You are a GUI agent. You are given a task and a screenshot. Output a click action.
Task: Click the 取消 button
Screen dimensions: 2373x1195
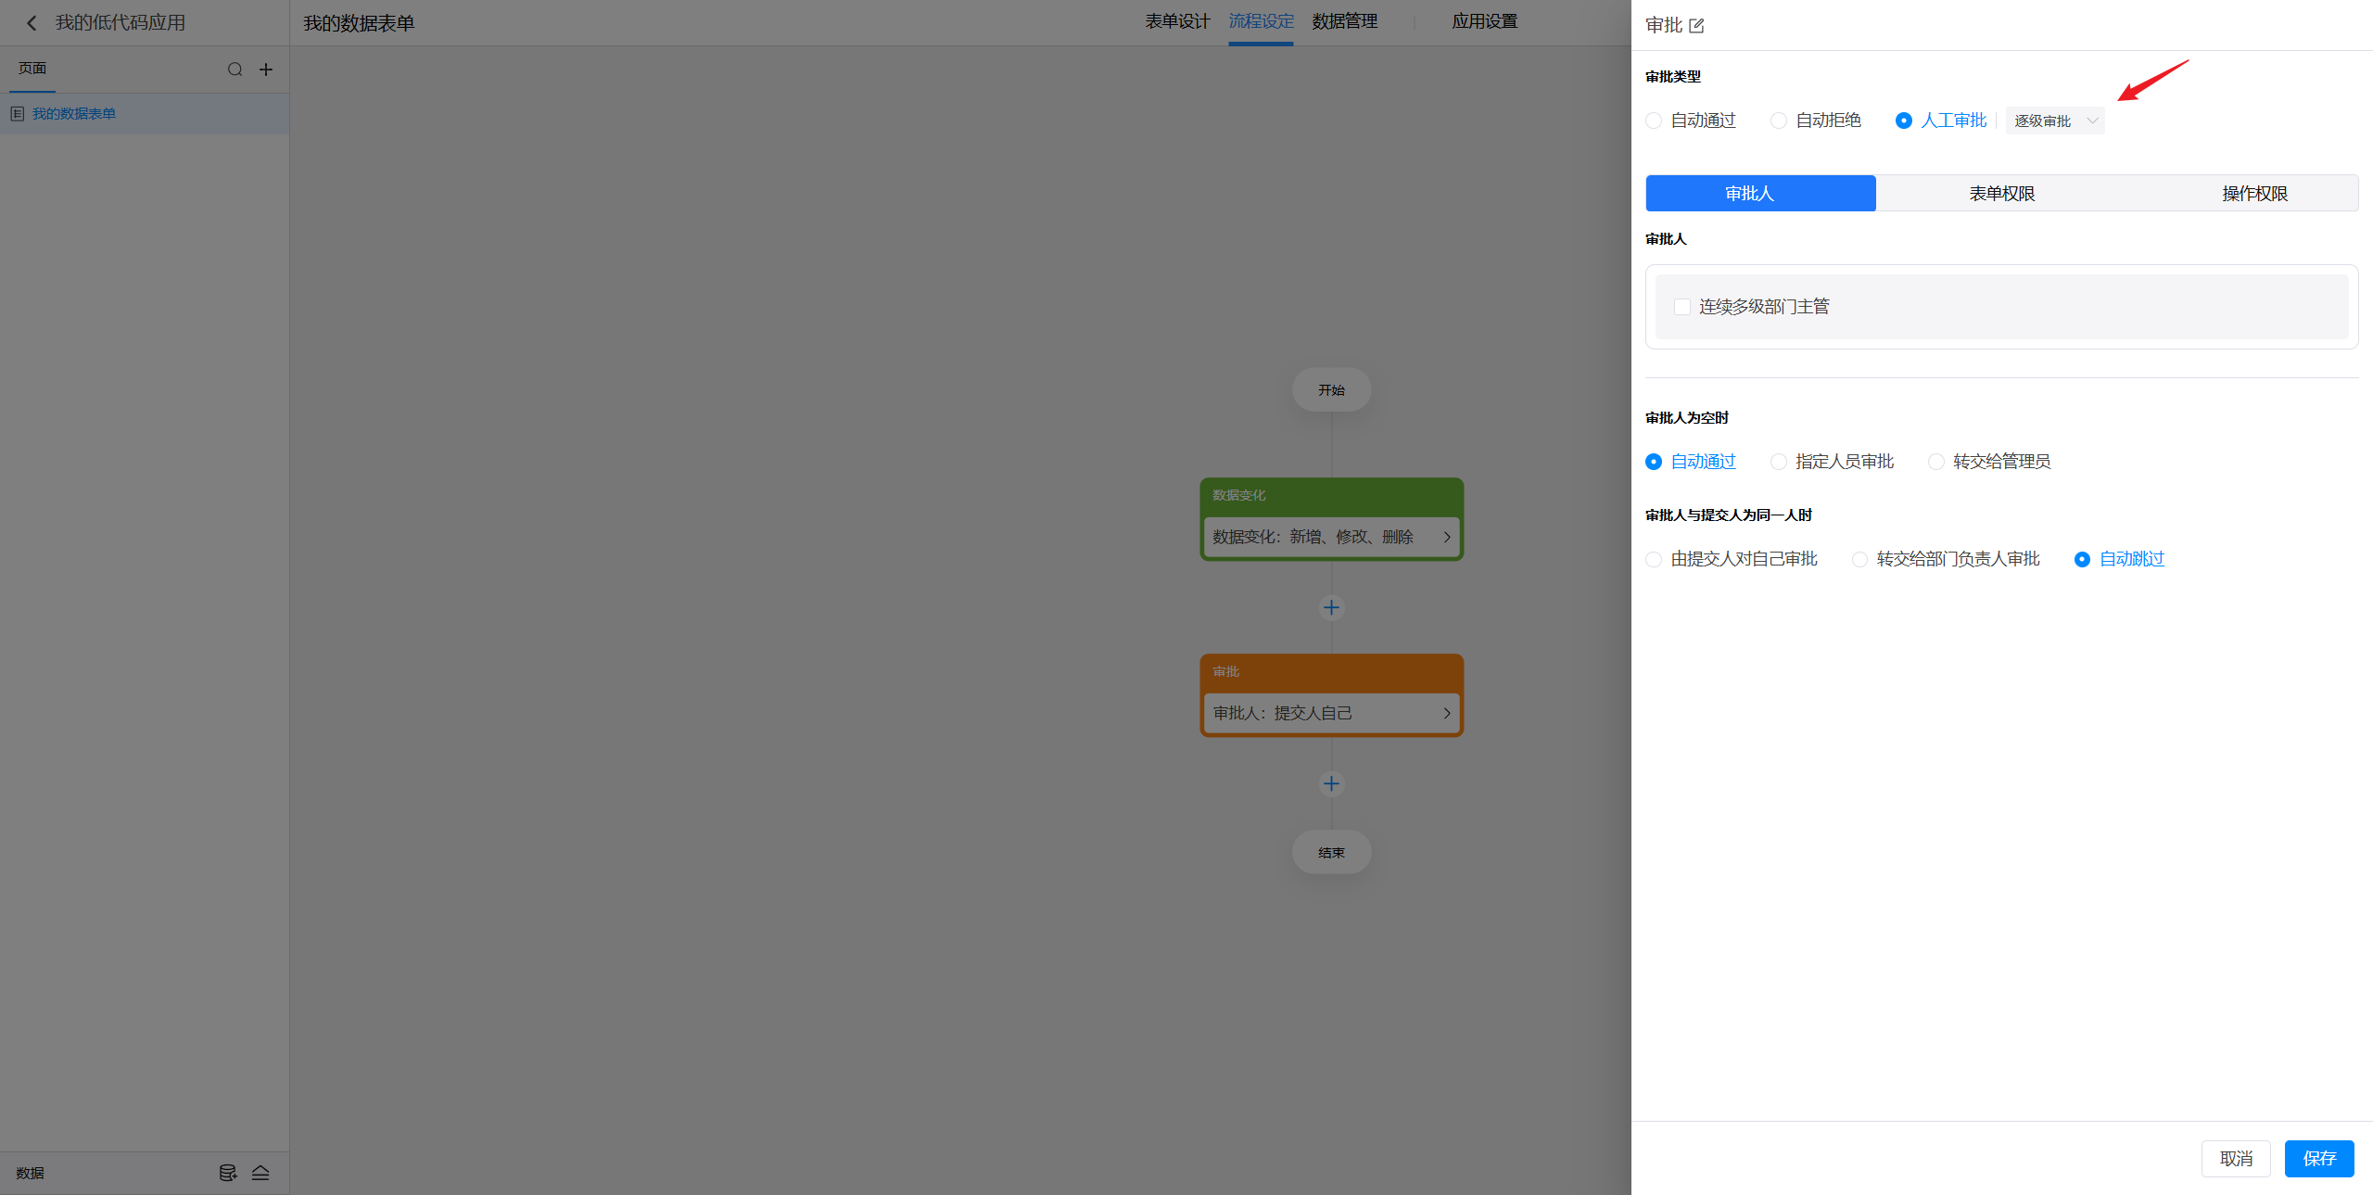click(2235, 1158)
